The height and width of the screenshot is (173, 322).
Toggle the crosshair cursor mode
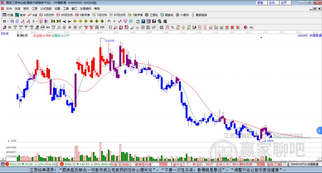(x=114, y=21)
